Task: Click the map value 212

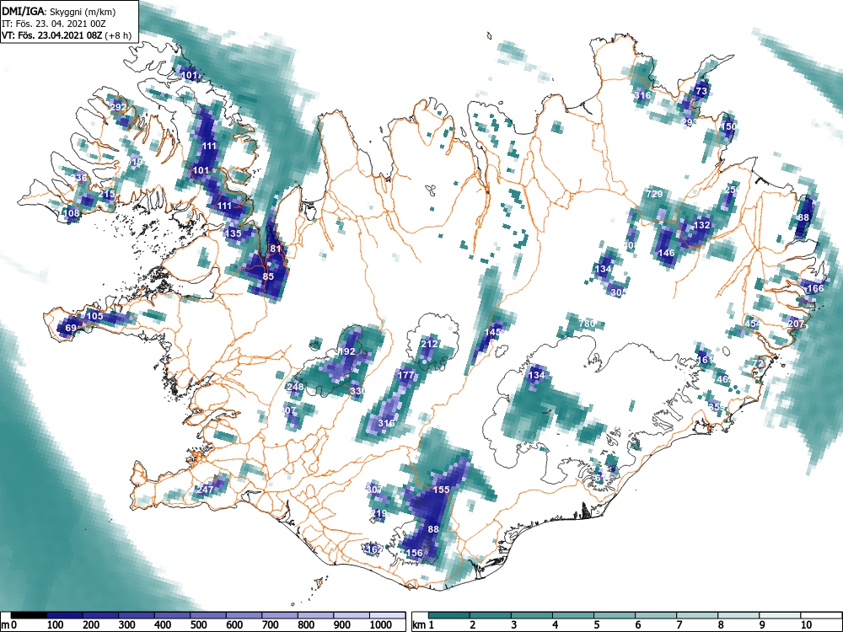Action: point(429,344)
